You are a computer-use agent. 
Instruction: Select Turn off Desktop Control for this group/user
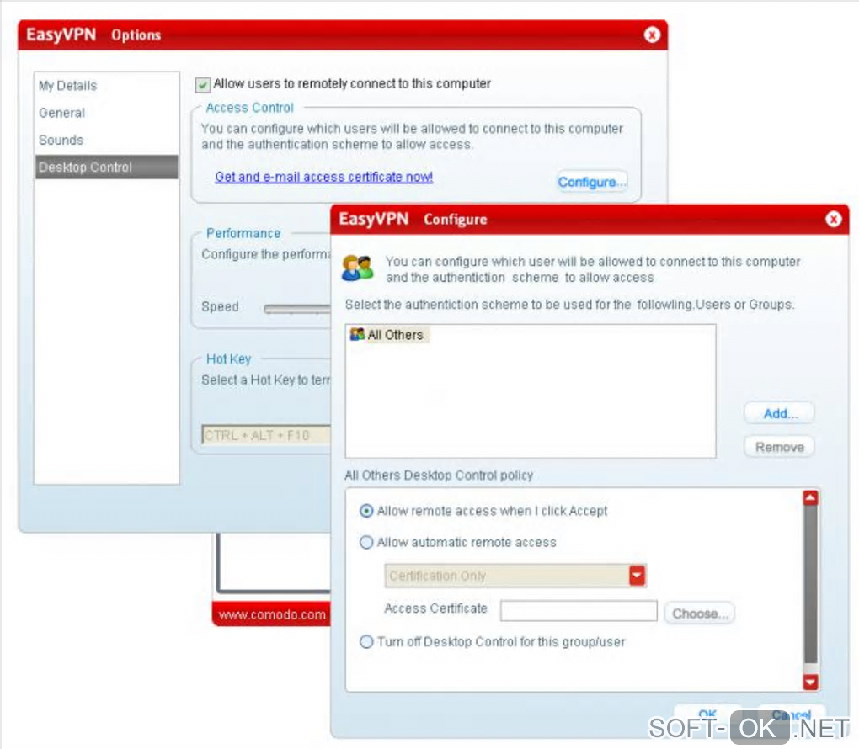point(366,641)
